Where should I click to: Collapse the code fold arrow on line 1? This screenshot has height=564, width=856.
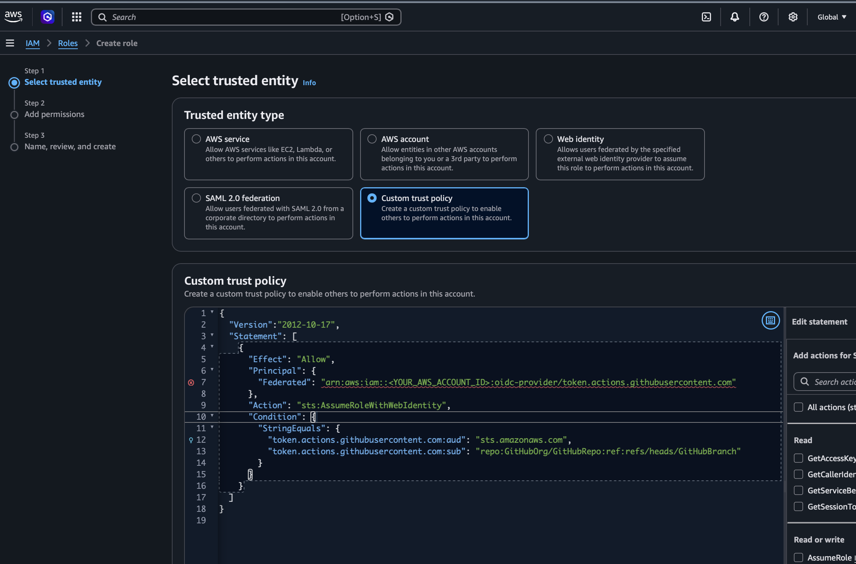coord(212,312)
